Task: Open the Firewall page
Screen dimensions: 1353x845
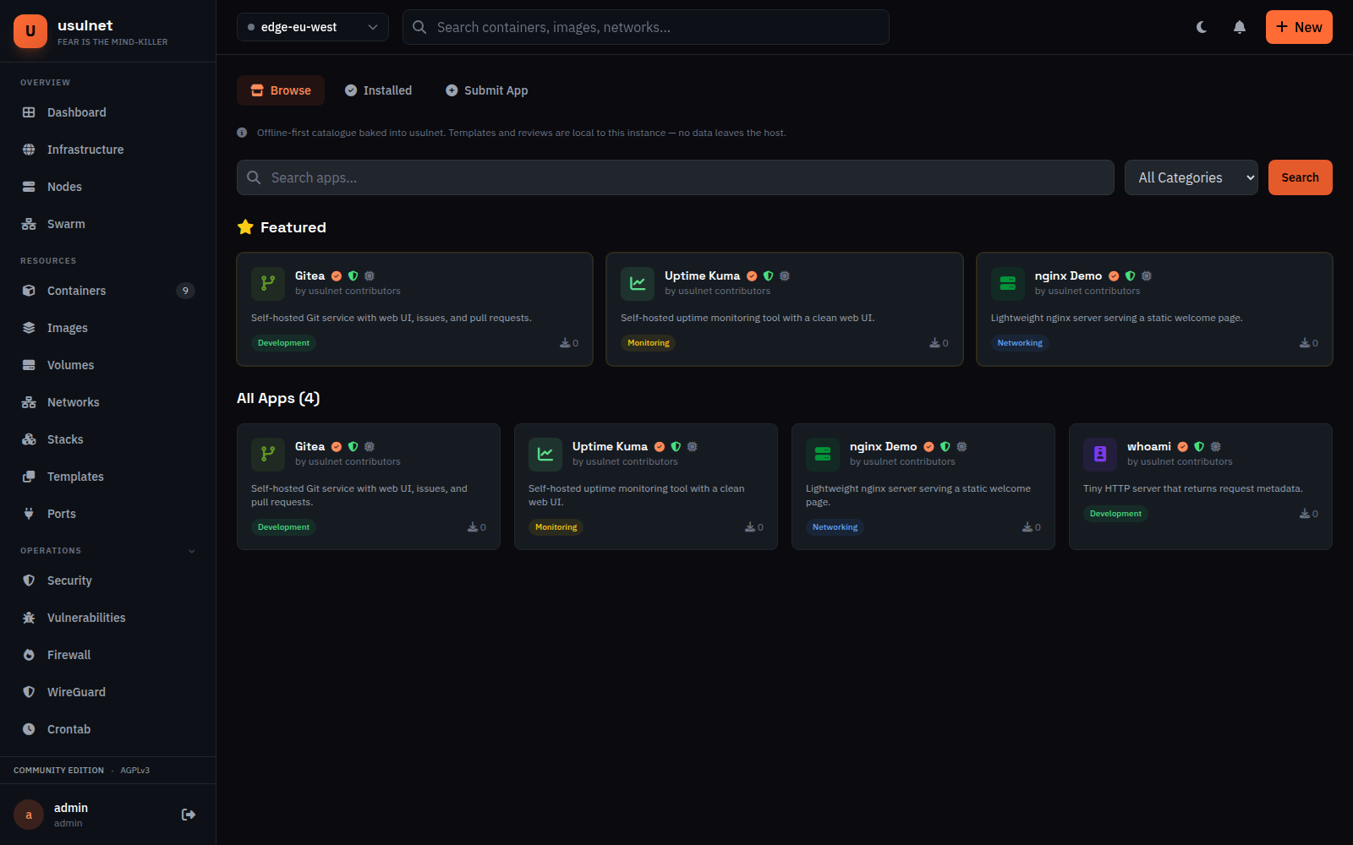Action: (107, 655)
